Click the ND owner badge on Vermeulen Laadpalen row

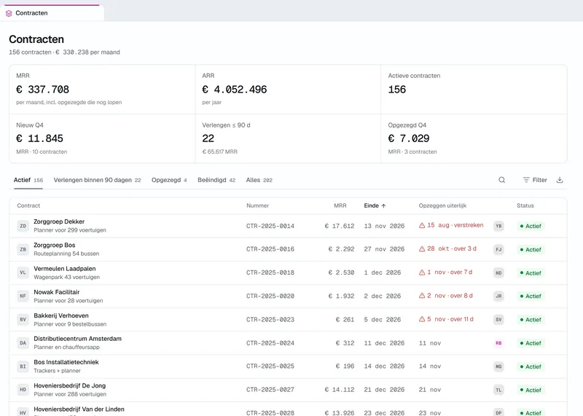click(498, 272)
